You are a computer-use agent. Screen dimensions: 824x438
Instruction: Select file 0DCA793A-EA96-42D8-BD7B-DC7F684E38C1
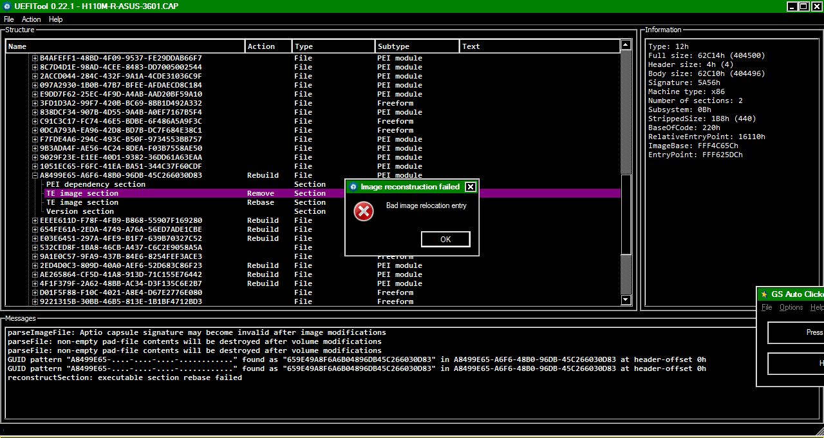[121, 130]
